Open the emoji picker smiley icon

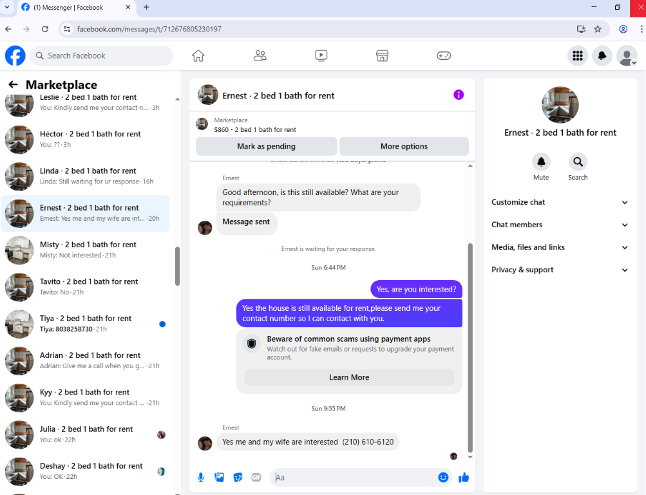[x=443, y=477]
